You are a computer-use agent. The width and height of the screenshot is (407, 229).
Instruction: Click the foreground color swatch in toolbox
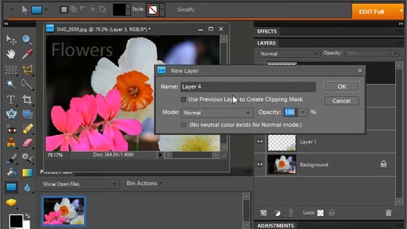coord(16,221)
